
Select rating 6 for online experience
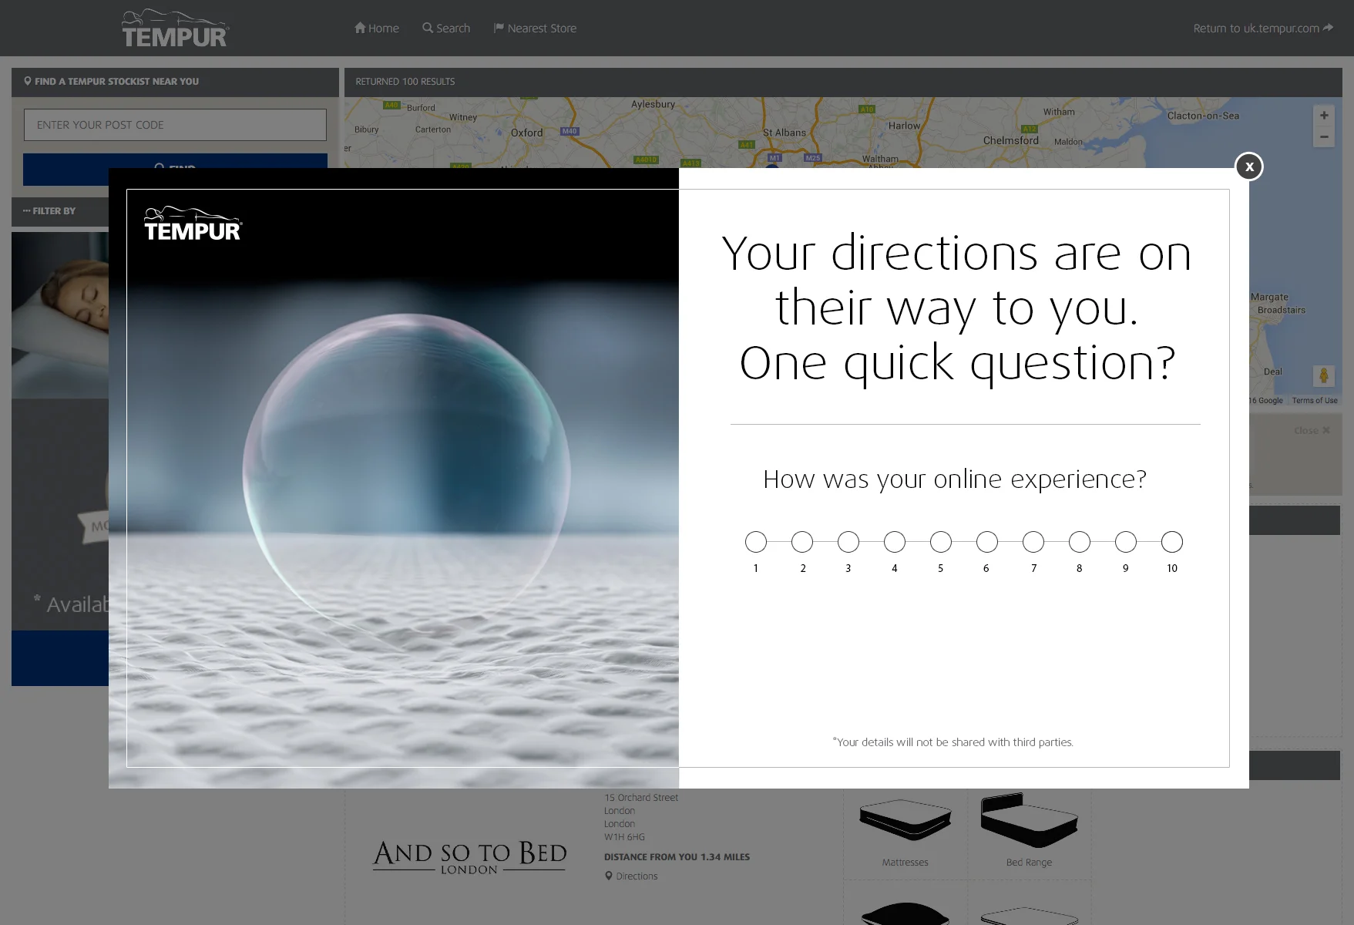(x=987, y=542)
